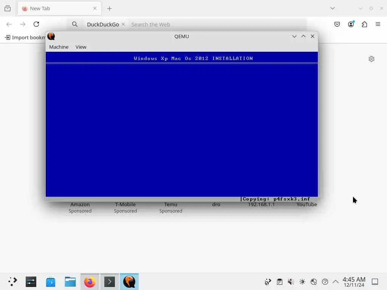
Task: Click the Show Desktop button
Action: pyautogui.click(x=375, y=282)
